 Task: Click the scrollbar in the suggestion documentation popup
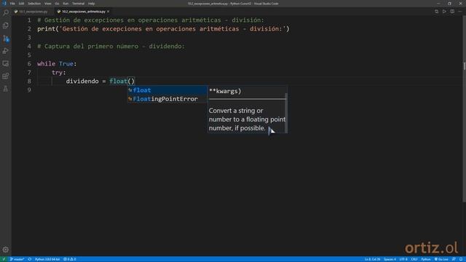[x=286, y=113]
